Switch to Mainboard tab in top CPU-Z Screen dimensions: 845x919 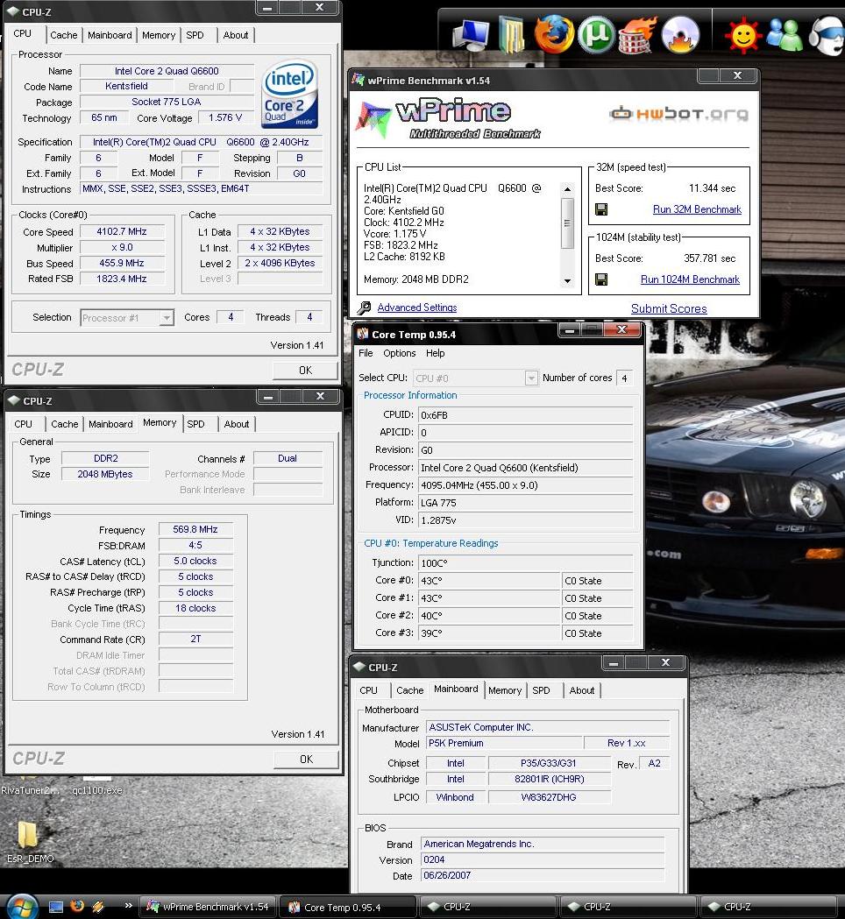point(110,35)
